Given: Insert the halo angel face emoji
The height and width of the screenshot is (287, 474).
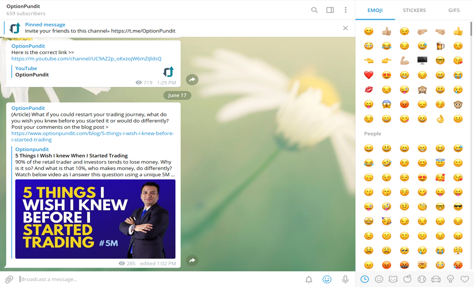Looking at the screenshot, I should [x=440, y=163].
